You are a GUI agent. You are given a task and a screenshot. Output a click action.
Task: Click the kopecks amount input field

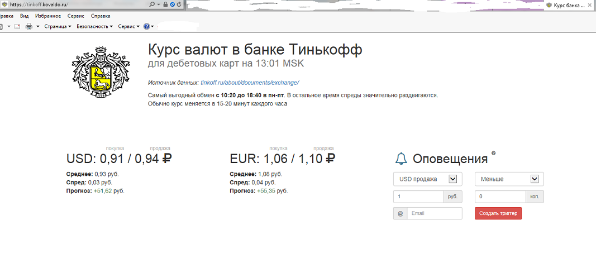(x=500, y=197)
